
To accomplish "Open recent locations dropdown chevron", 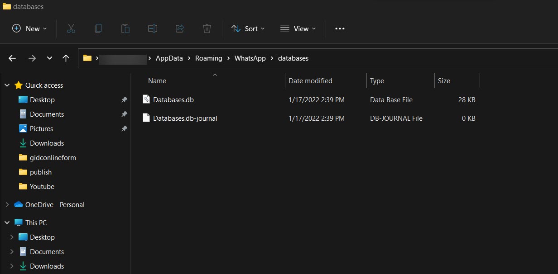I will coord(50,58).
